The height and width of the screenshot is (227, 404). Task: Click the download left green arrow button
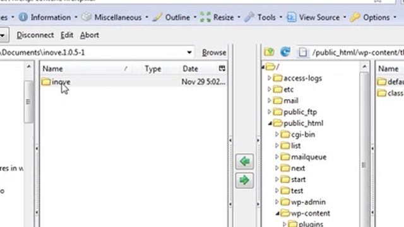pos(244,161)
